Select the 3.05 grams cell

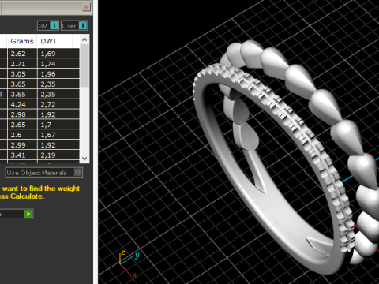[x=22, y=74]
